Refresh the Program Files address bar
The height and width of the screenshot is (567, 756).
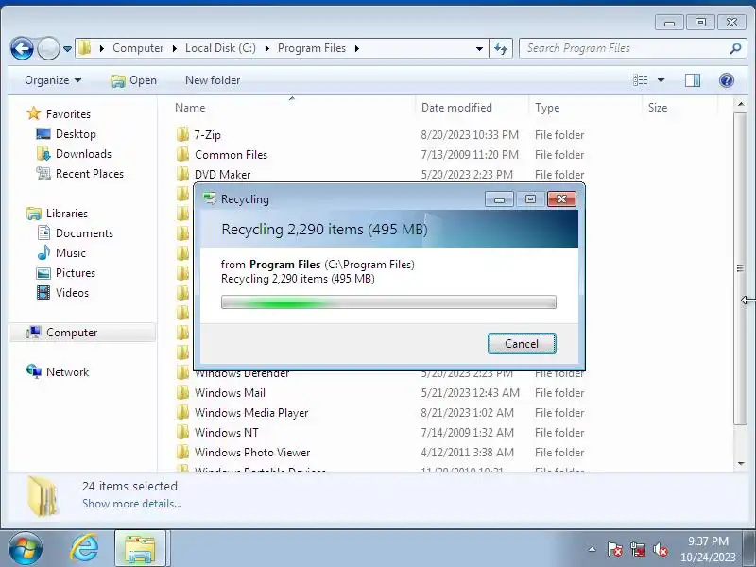click(501, 48)
